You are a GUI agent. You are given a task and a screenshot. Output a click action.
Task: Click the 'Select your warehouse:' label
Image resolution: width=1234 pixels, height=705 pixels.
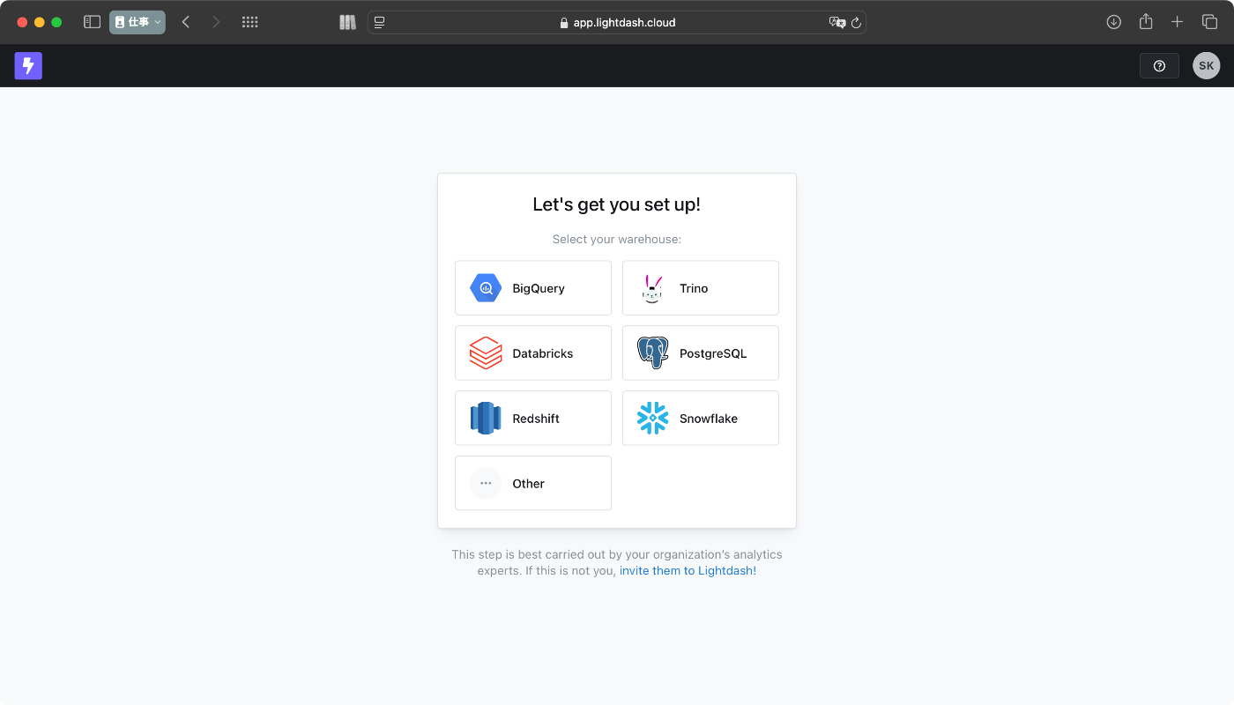[x=617, y=239]
